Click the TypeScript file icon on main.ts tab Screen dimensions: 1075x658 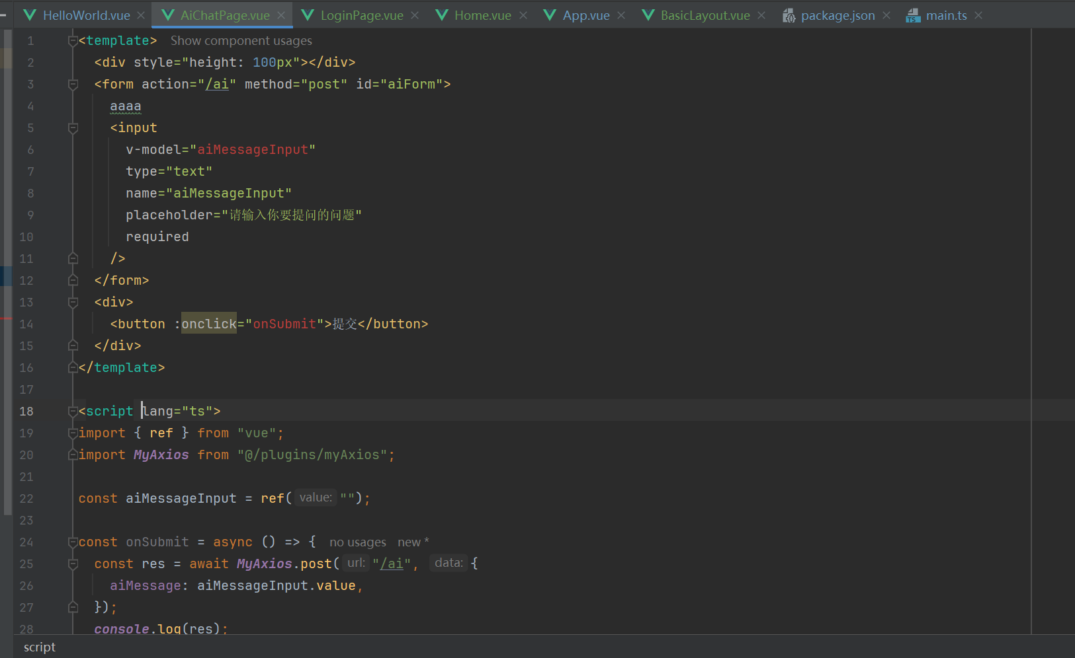(913, 15)
